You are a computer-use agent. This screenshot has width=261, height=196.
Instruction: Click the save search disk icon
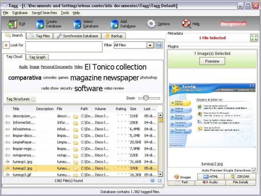pos(159,45)
